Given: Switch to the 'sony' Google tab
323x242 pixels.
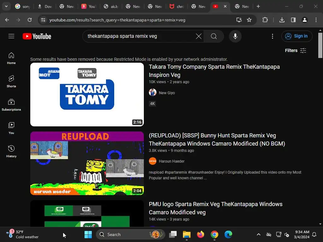Looking at the screenshot, I should [x=23, y=7].
